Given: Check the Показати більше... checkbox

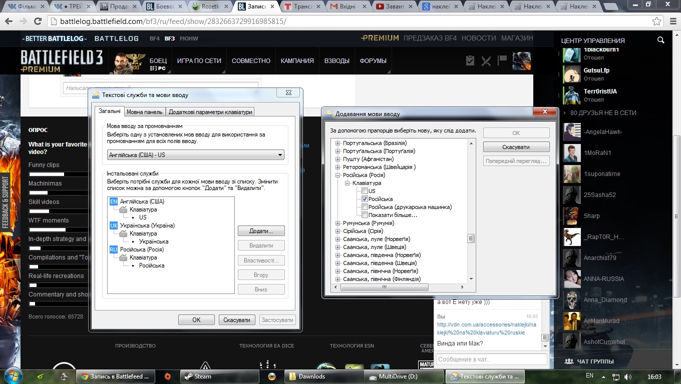Looking at the screenshot, I should coord(365,215).
